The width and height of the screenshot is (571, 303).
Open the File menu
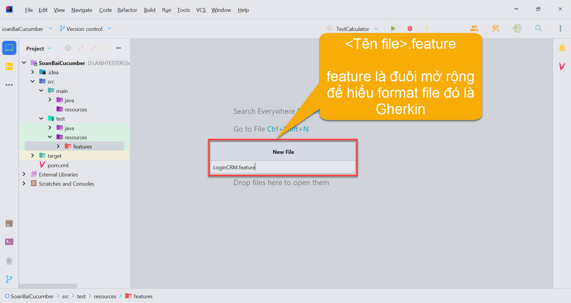(29, 10)
